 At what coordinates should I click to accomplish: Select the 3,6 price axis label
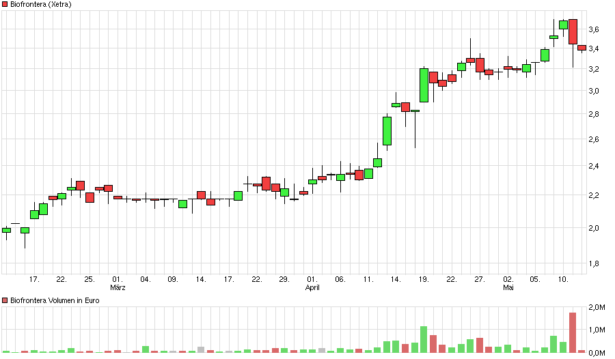pyautogui.click(x=593, y=29)
